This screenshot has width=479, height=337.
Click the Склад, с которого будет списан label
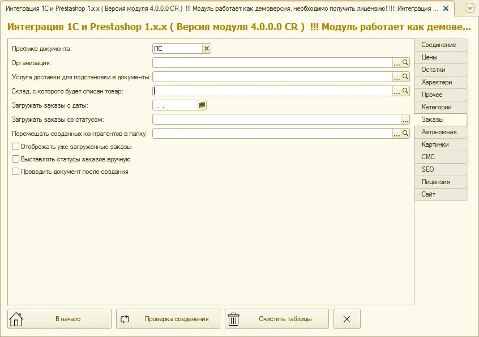tap(67, 91)
